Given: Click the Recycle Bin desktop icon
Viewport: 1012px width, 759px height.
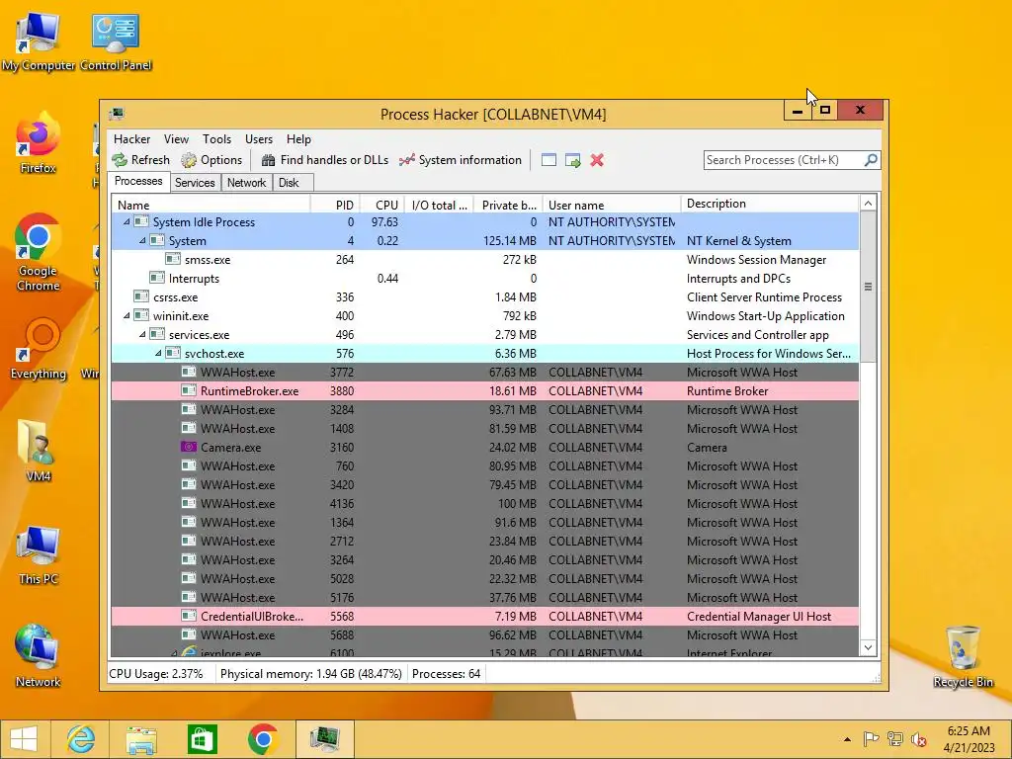Looking at the screenshot, I should point(963,656).
